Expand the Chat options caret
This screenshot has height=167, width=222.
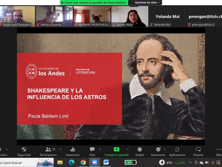(100, 149)
